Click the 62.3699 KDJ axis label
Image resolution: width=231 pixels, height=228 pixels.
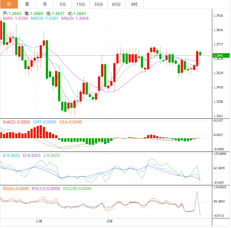pos(219,168)
